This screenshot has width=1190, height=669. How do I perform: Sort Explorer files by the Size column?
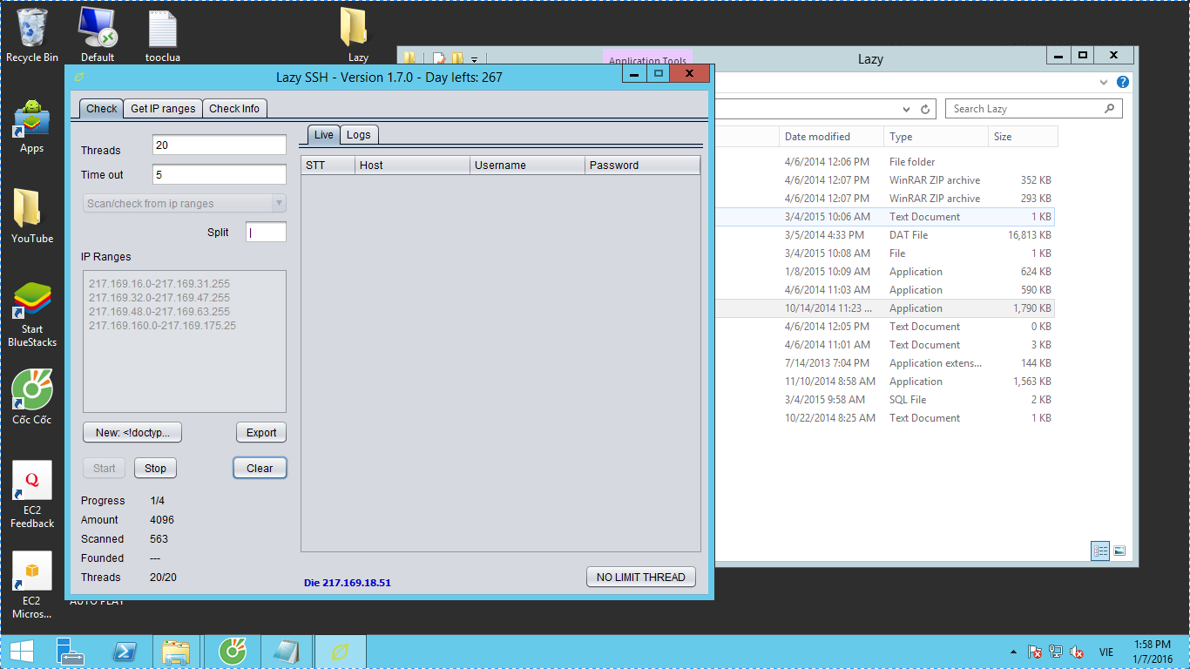(x=1024, y=137)
